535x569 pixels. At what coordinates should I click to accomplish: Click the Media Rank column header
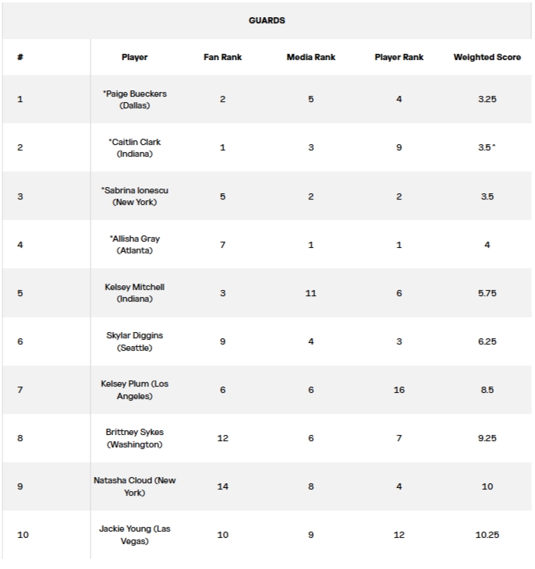coord(310,57)
